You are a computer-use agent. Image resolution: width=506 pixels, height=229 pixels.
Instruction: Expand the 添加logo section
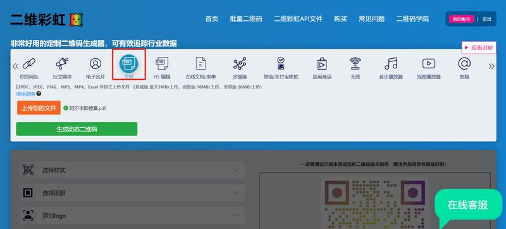click(132, 216)
